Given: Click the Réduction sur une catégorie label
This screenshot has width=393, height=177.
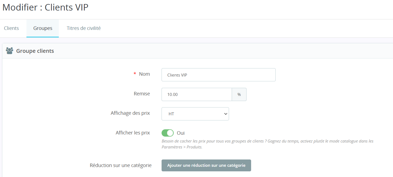Looking at the screenshot, I should (x=121, y=165).
